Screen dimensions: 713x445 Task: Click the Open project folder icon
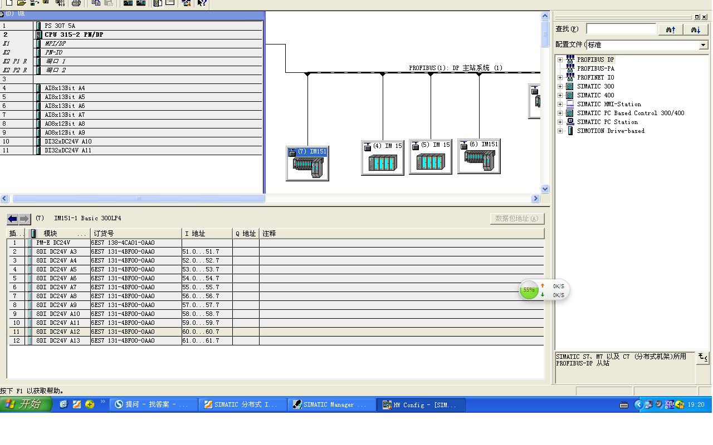tap(21, 3)
